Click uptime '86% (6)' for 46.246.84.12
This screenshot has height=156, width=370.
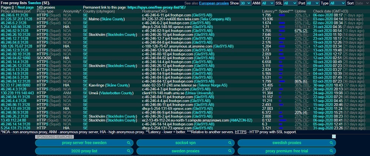click(x=301, y=81)
